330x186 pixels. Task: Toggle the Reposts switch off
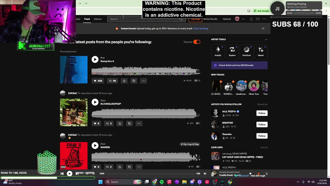(x=197, y=42)
